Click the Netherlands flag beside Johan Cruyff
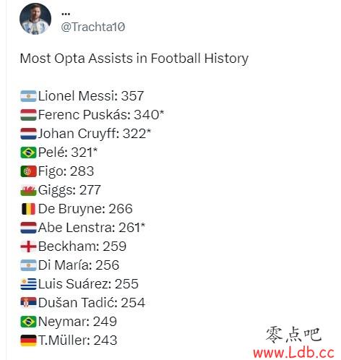Viewport: 341px width, 360px height. (x=28, y=134)
